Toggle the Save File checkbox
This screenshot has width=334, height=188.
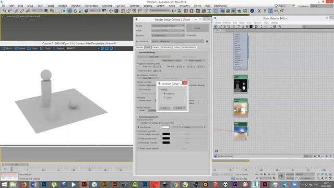point(187,36)
